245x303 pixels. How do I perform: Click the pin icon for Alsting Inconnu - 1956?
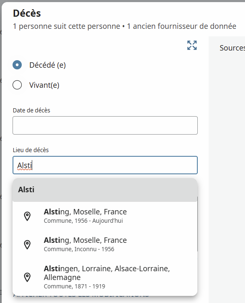tap(27, 244)
